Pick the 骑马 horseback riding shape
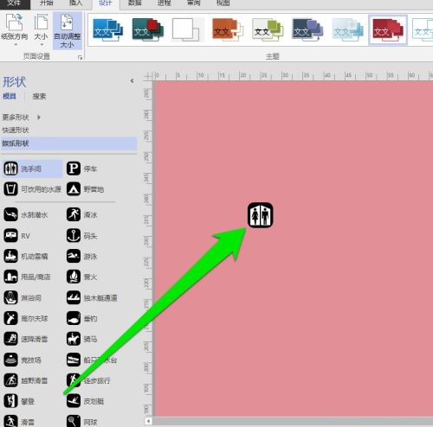This screenshot has height=427, width=433. 81,339
